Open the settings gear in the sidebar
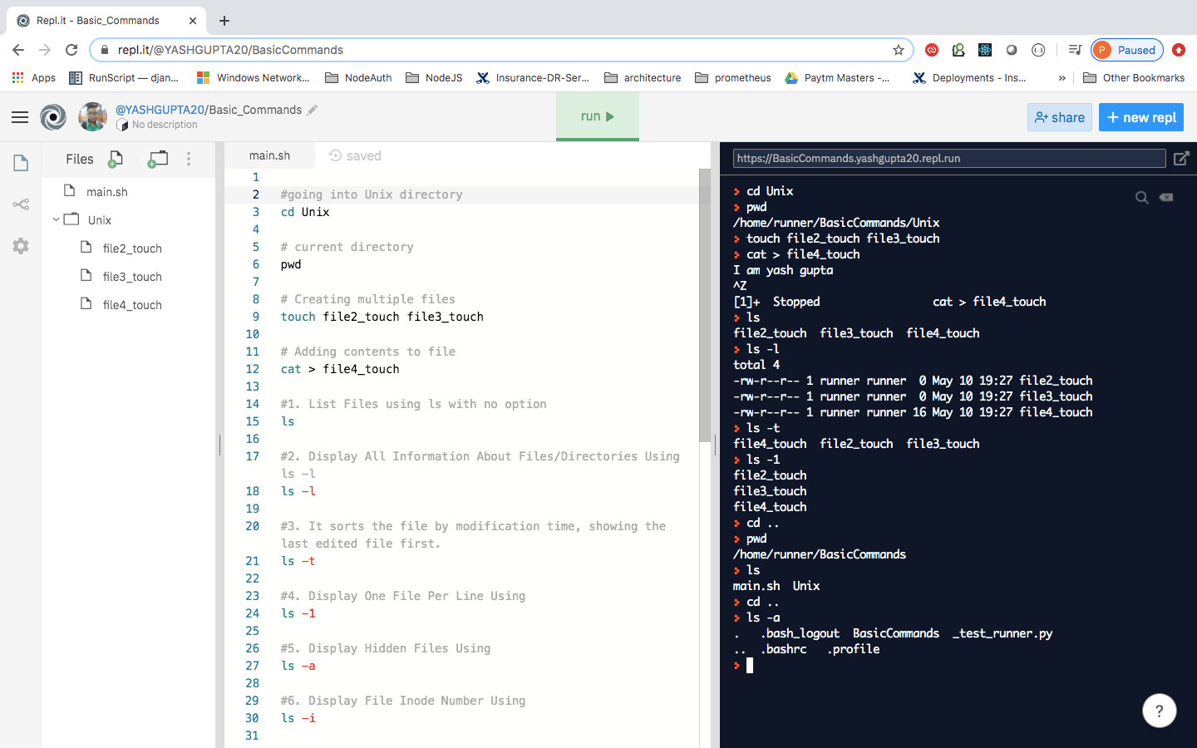1197x748 pixels. pos(21,246)
